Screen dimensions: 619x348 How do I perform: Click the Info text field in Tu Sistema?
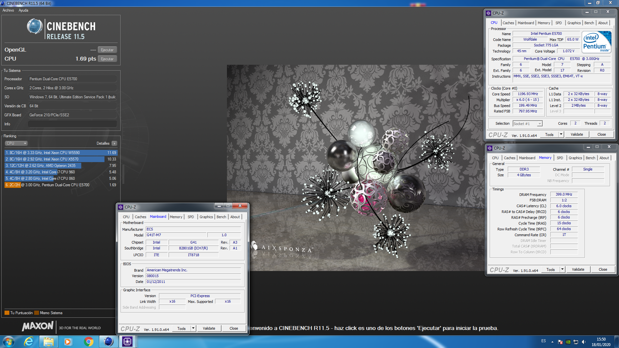72,124
